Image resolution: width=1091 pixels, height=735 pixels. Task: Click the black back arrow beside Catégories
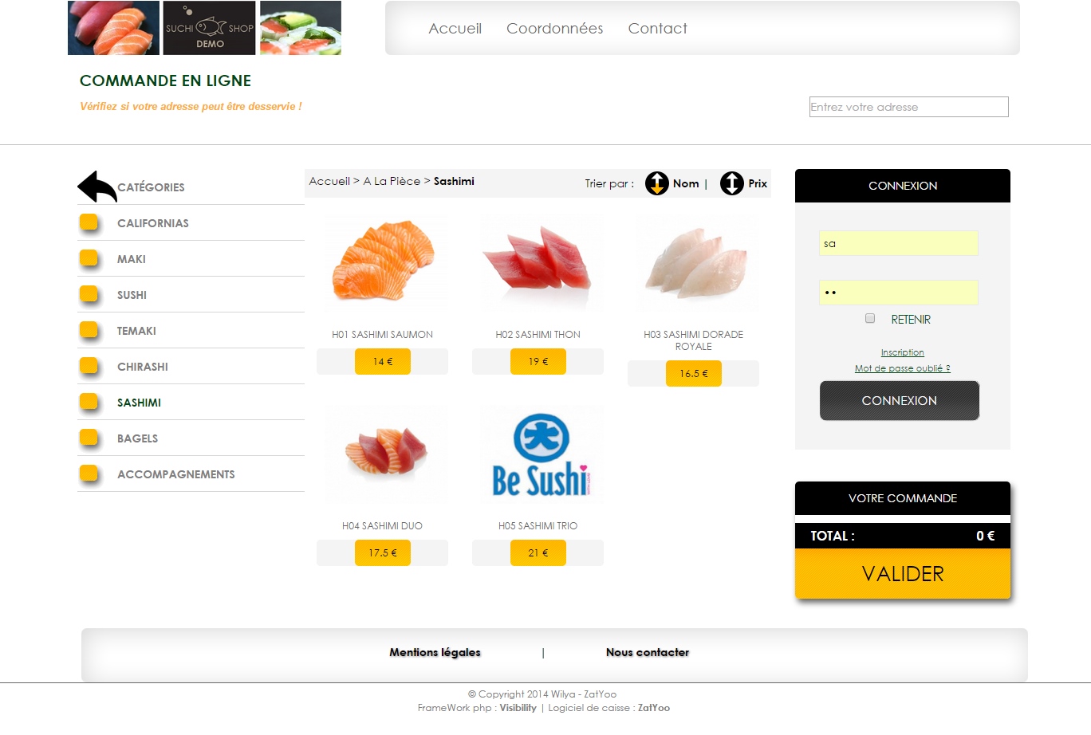97,187
